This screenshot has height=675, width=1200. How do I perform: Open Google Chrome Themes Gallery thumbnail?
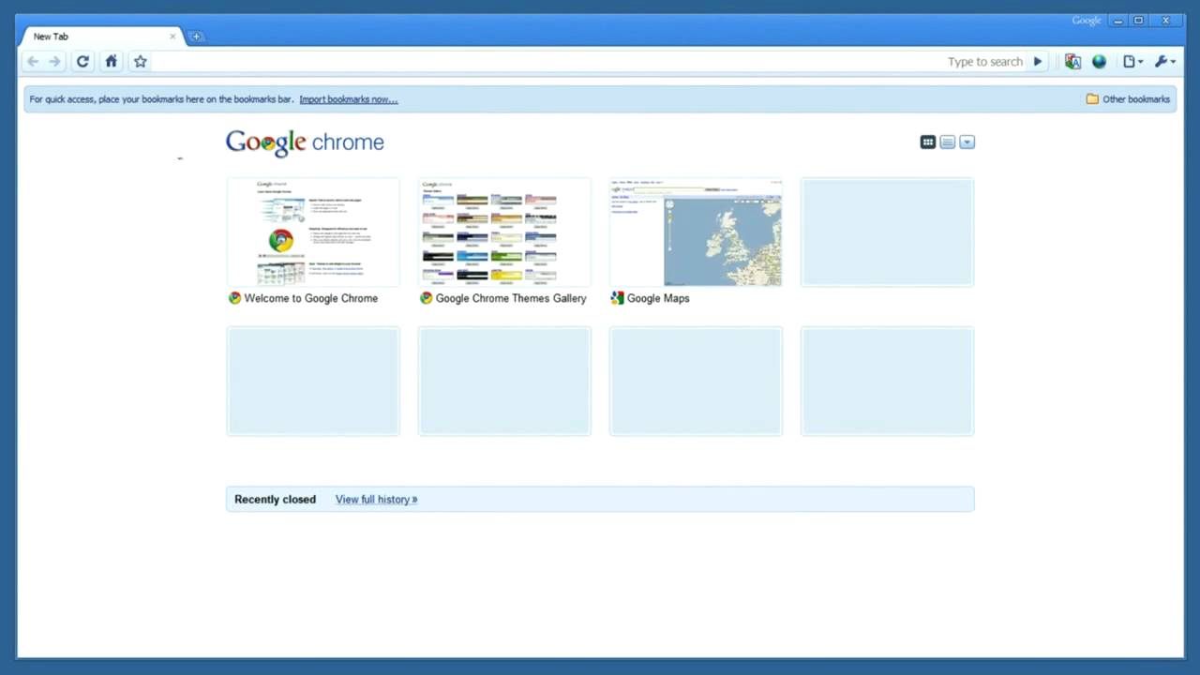504,232
